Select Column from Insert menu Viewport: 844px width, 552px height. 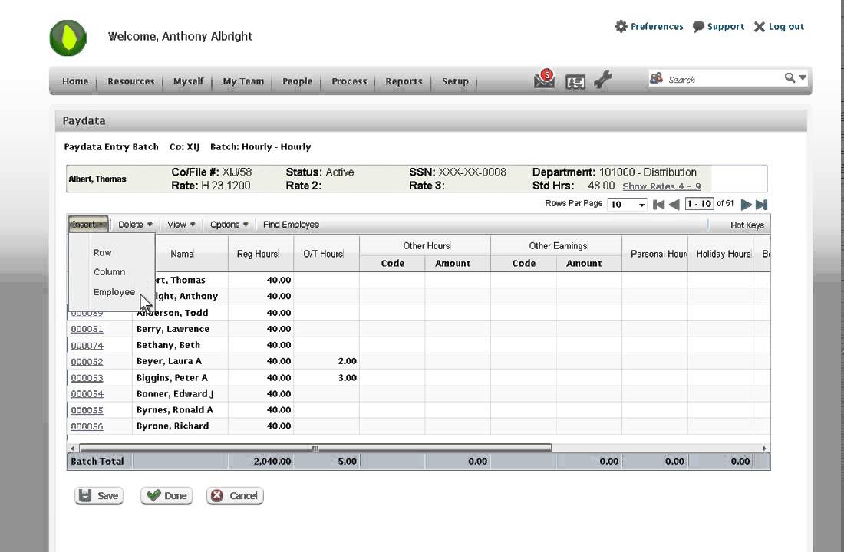point(109,271)
